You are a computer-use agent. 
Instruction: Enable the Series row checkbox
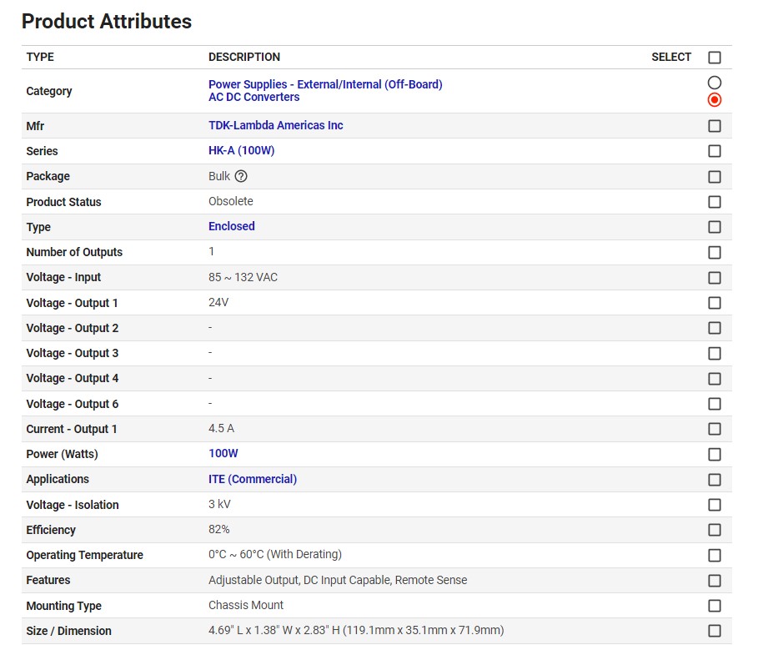click(x=715, y=151)
